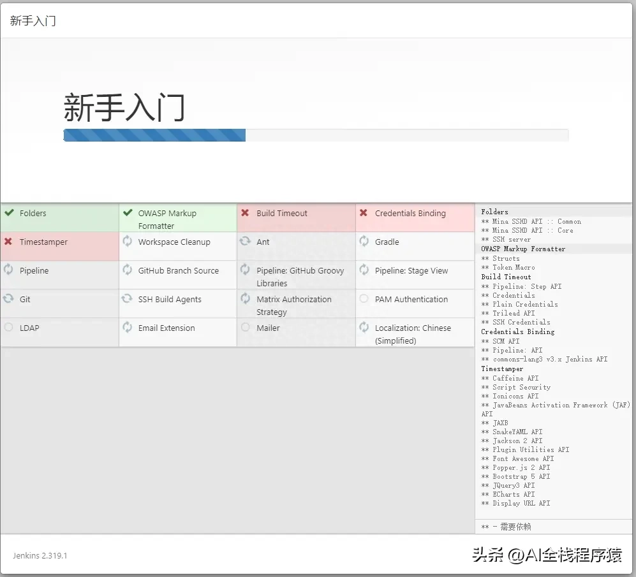Click the refresh icon beside Workspace Cleanup
The width and height of the screenshot is (636, 577).
point(128,241)
